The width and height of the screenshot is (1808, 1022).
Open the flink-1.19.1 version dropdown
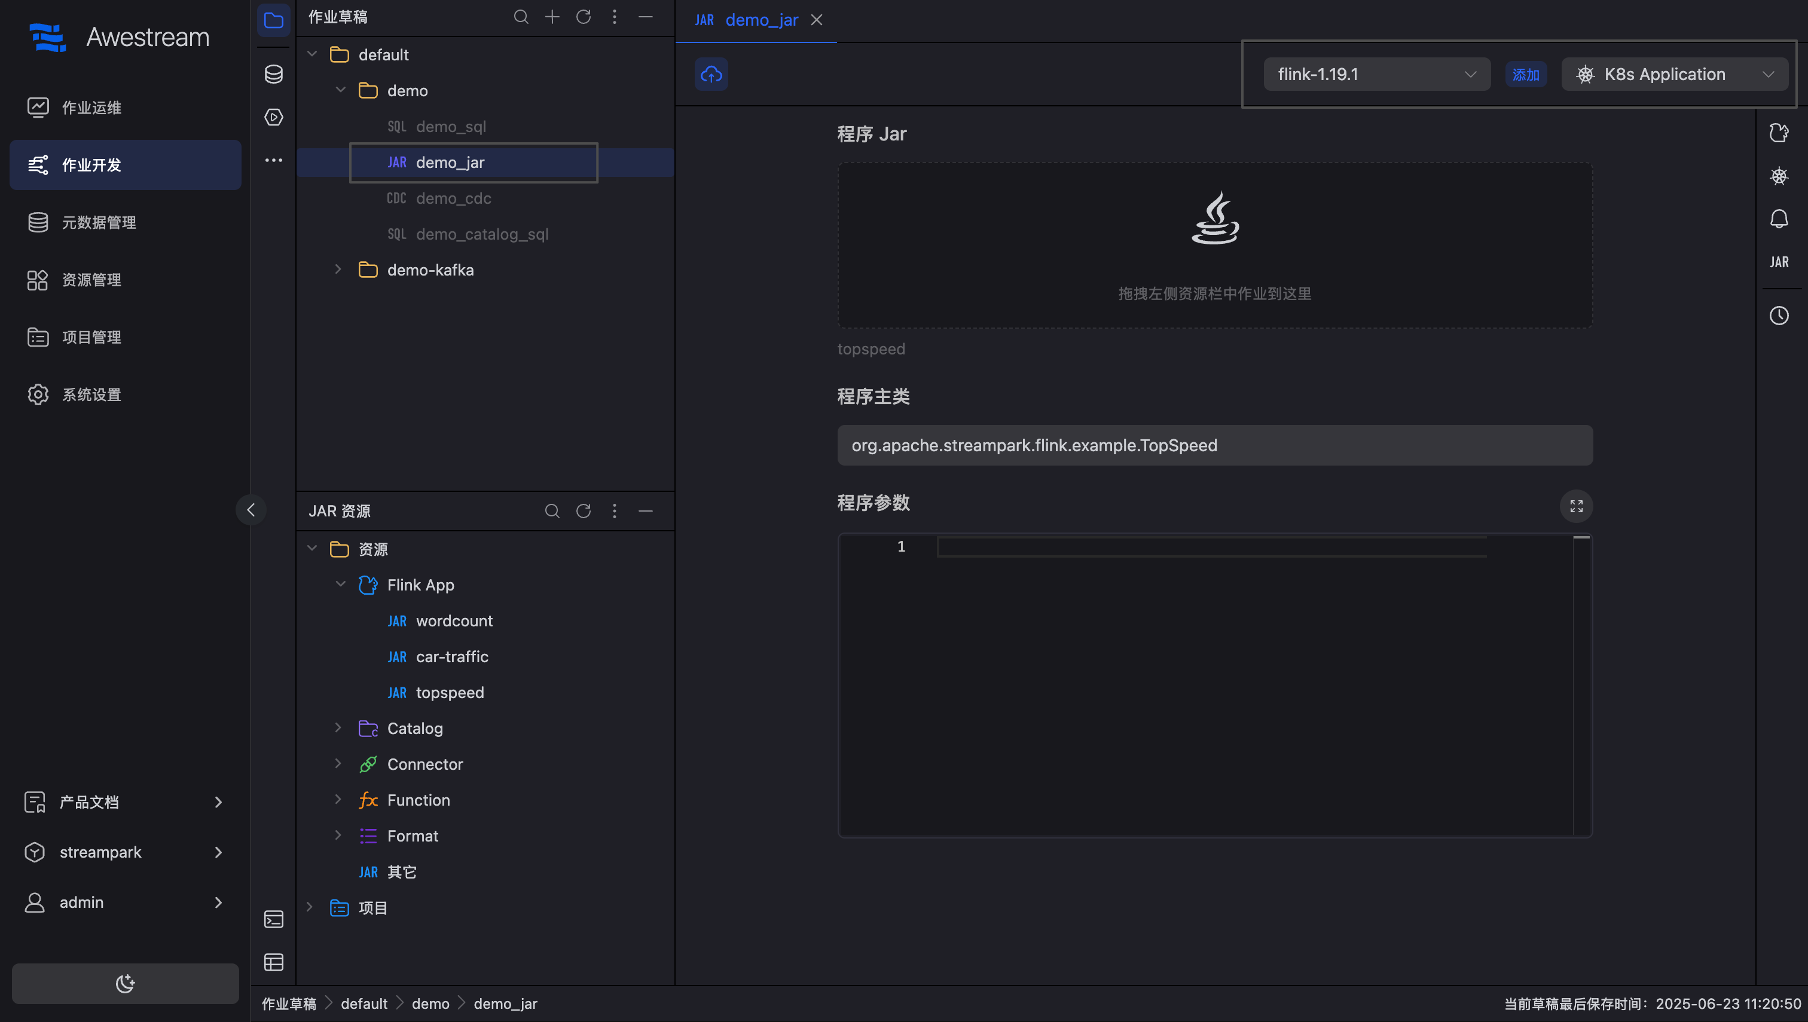pos(1376,74)
